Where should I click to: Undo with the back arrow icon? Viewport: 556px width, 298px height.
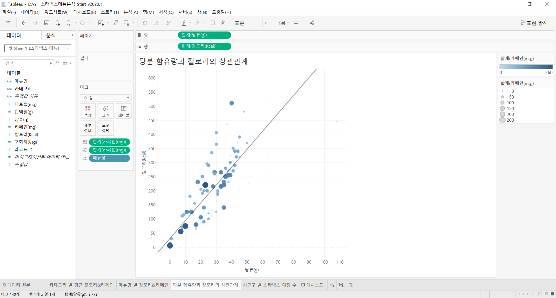pyautogui.click(x=24, y=23)
